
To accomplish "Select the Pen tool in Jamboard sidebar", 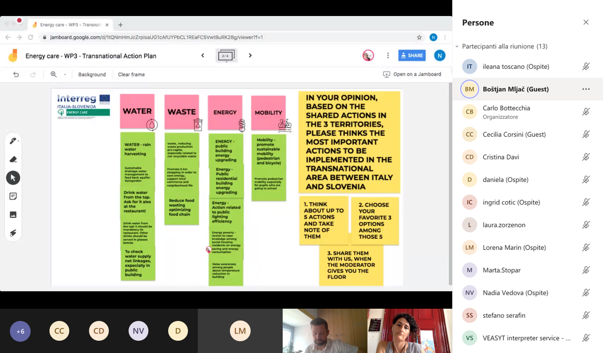I will pos(14,141).
